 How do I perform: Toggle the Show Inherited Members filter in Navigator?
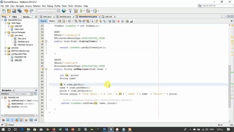coord(3,120)
